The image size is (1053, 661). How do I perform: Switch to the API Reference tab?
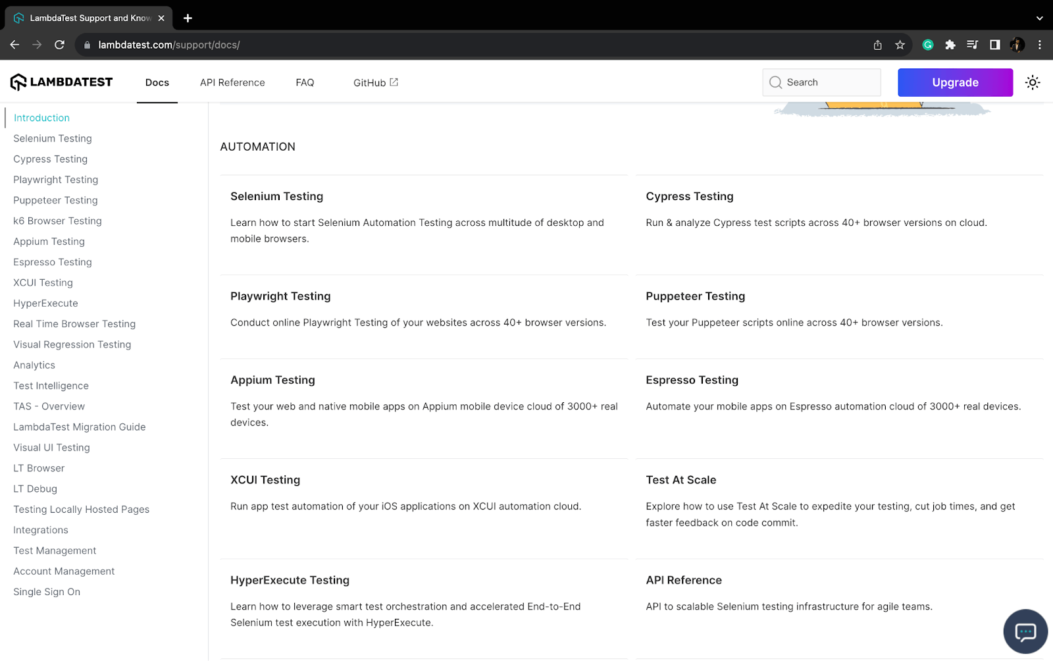[x=232, y=82]
